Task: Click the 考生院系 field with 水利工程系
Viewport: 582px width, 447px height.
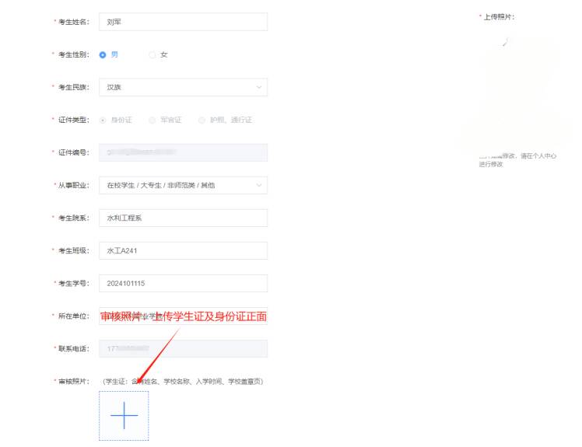Action: (183, 218)
